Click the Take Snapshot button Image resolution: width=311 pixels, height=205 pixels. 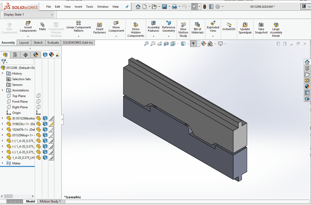[261, 28]
